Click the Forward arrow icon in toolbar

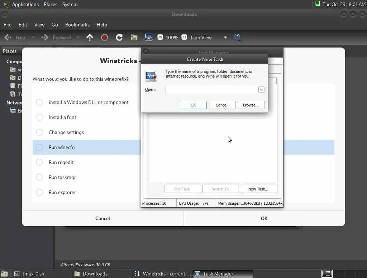(45, 38)
